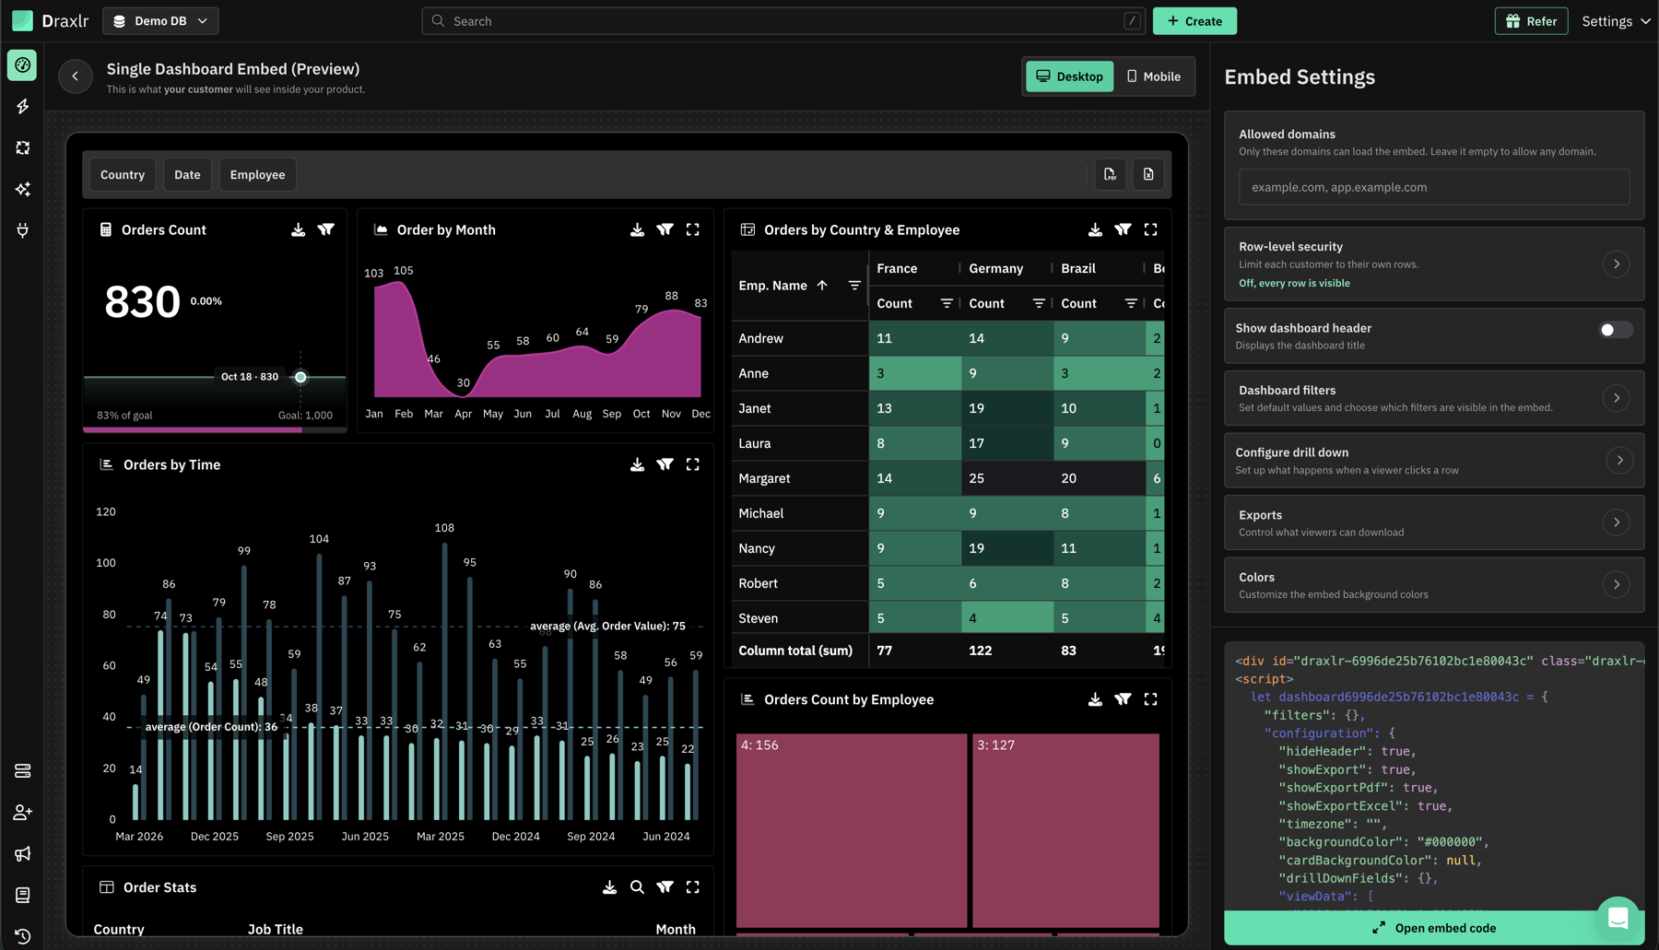Open the chat support bubble
The height and width of the screenshot is (950, 1659).
1618,918
